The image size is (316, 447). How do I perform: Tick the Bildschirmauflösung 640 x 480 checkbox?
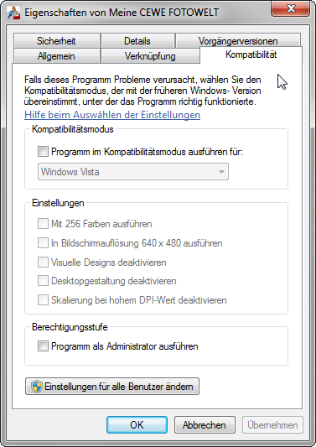point(43,243)
